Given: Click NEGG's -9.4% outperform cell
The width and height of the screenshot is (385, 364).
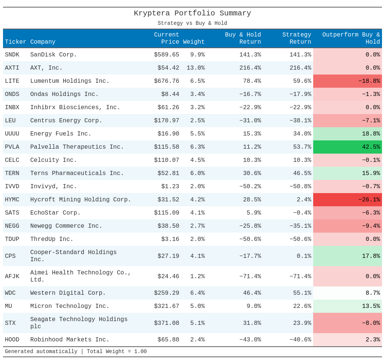Looking at the screenshot, I should click(x=347, y=226).
